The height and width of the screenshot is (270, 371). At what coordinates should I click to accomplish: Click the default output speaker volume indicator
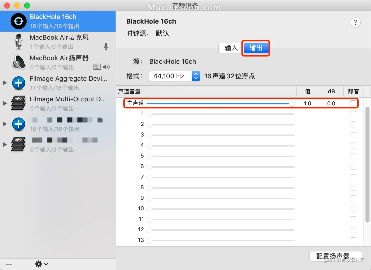106,67
